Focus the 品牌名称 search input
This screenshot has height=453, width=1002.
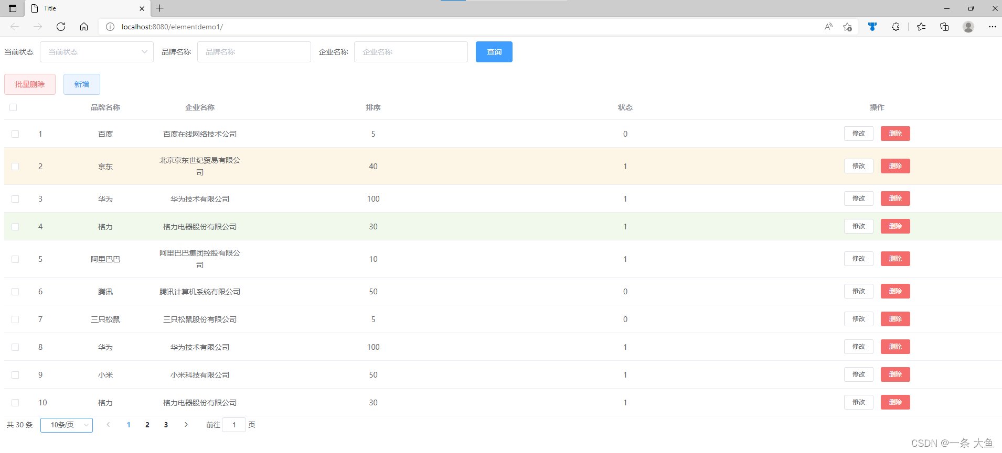click(254, 52)
